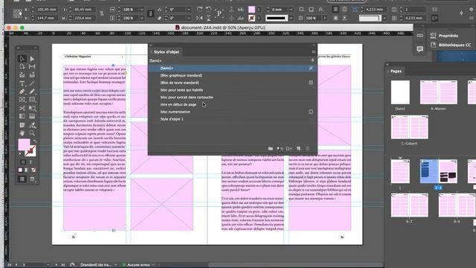The image size is (476, 268).
Task: Choose bloc pour texte qui habille style
Action: pyautogui.click(x=233, y=90)
